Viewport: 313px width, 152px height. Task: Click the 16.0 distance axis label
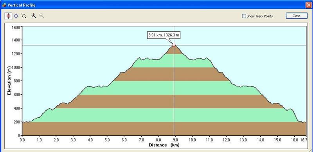pos(294,140)
